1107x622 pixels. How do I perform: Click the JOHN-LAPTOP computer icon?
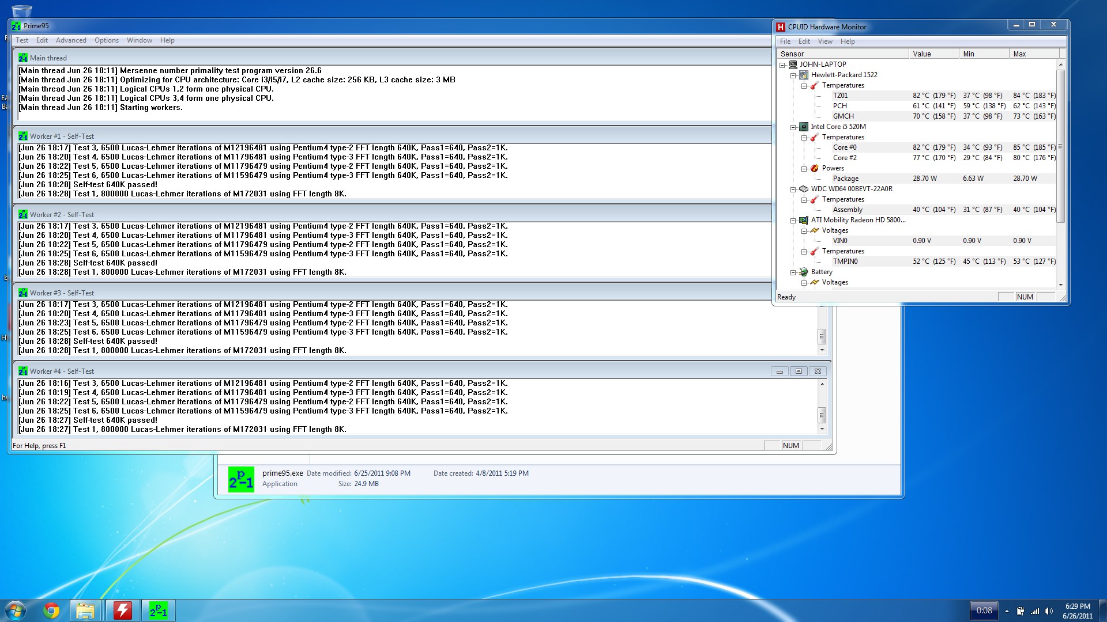(793, 65)
